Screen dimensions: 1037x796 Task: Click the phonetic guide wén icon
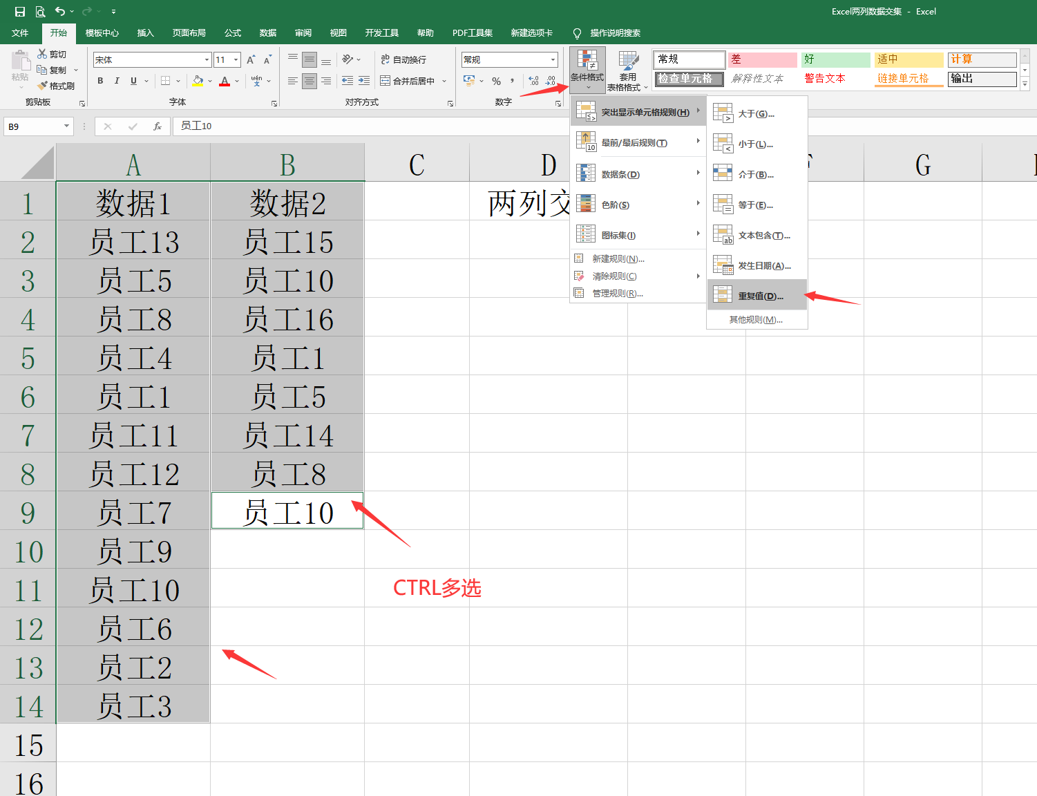click(x=256, y=81)
